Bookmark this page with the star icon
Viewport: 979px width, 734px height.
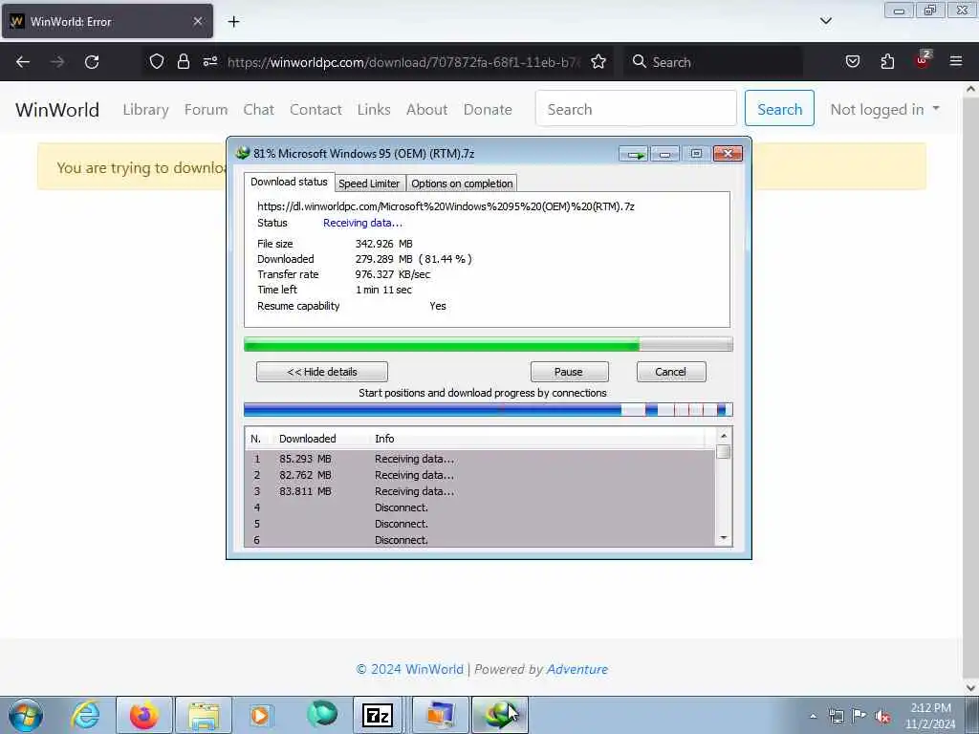(598, 61)
